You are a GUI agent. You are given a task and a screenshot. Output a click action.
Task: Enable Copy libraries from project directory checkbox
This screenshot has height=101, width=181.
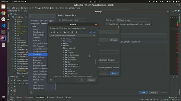click(107, 24)
